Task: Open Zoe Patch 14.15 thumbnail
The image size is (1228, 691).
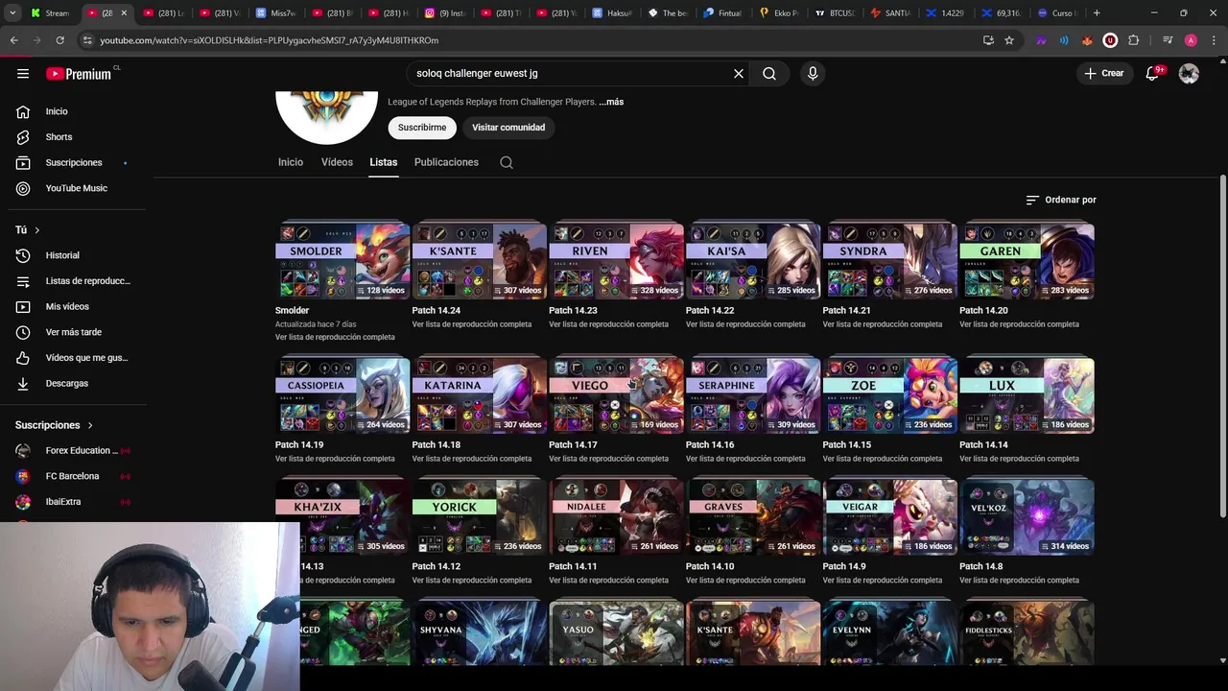Action: coord(890,395)
